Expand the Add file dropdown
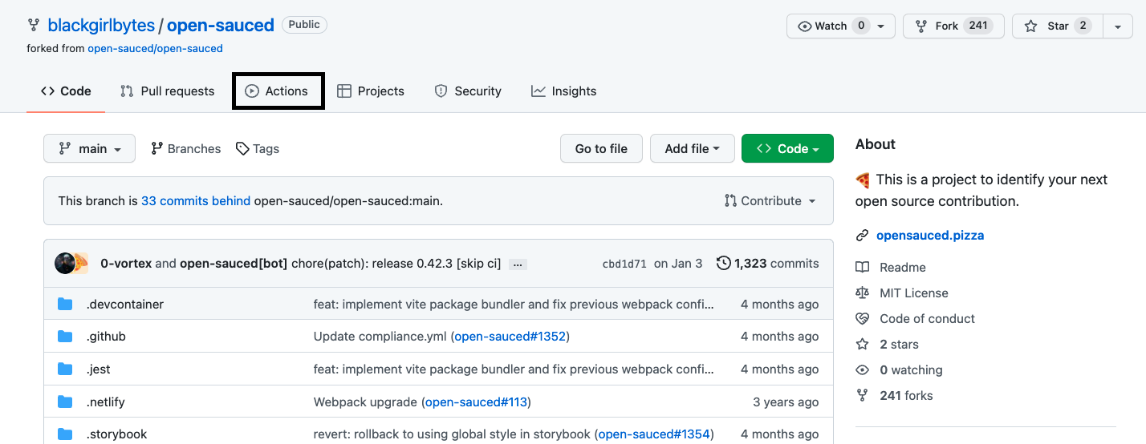 click(x=692, y=149)
